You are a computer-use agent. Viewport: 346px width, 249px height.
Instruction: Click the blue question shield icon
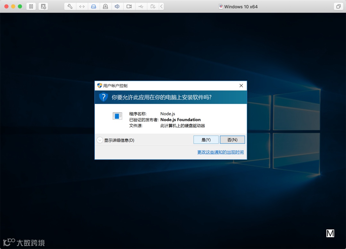[x=103, y=97]
